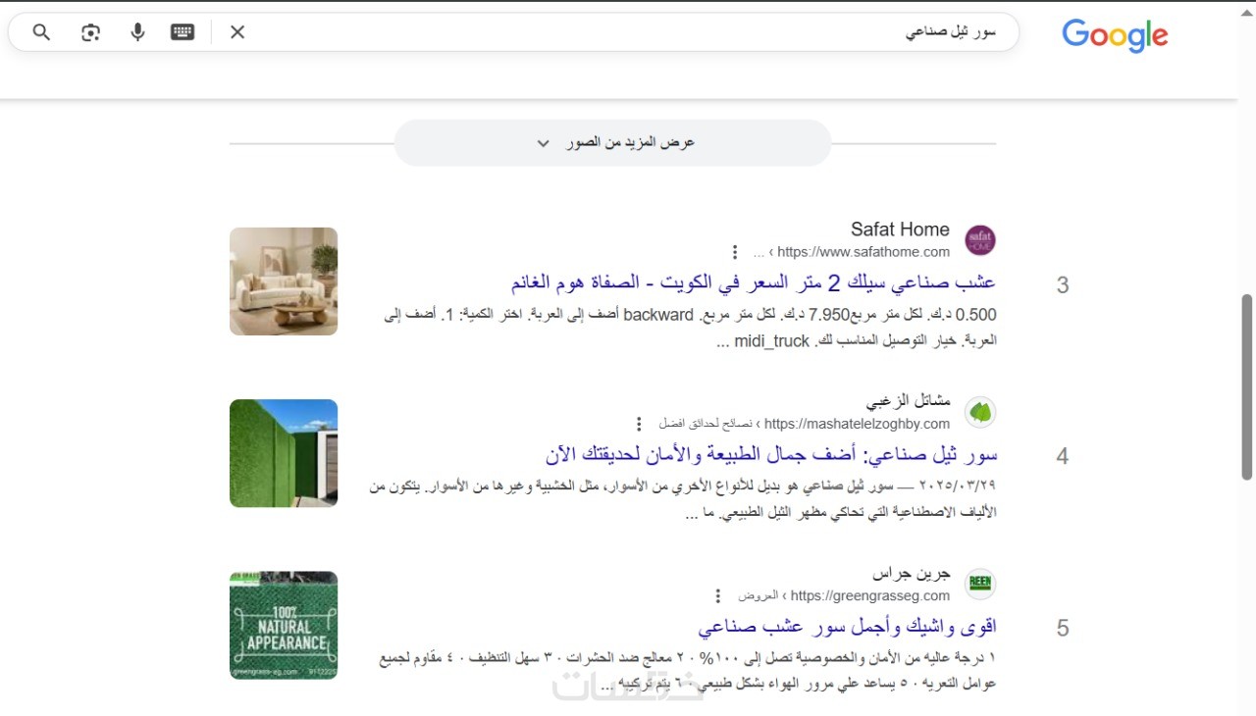This screenshot has height=716, width=1256.
Task: Click the Safat Home site name
Action: tap(900, 230)
